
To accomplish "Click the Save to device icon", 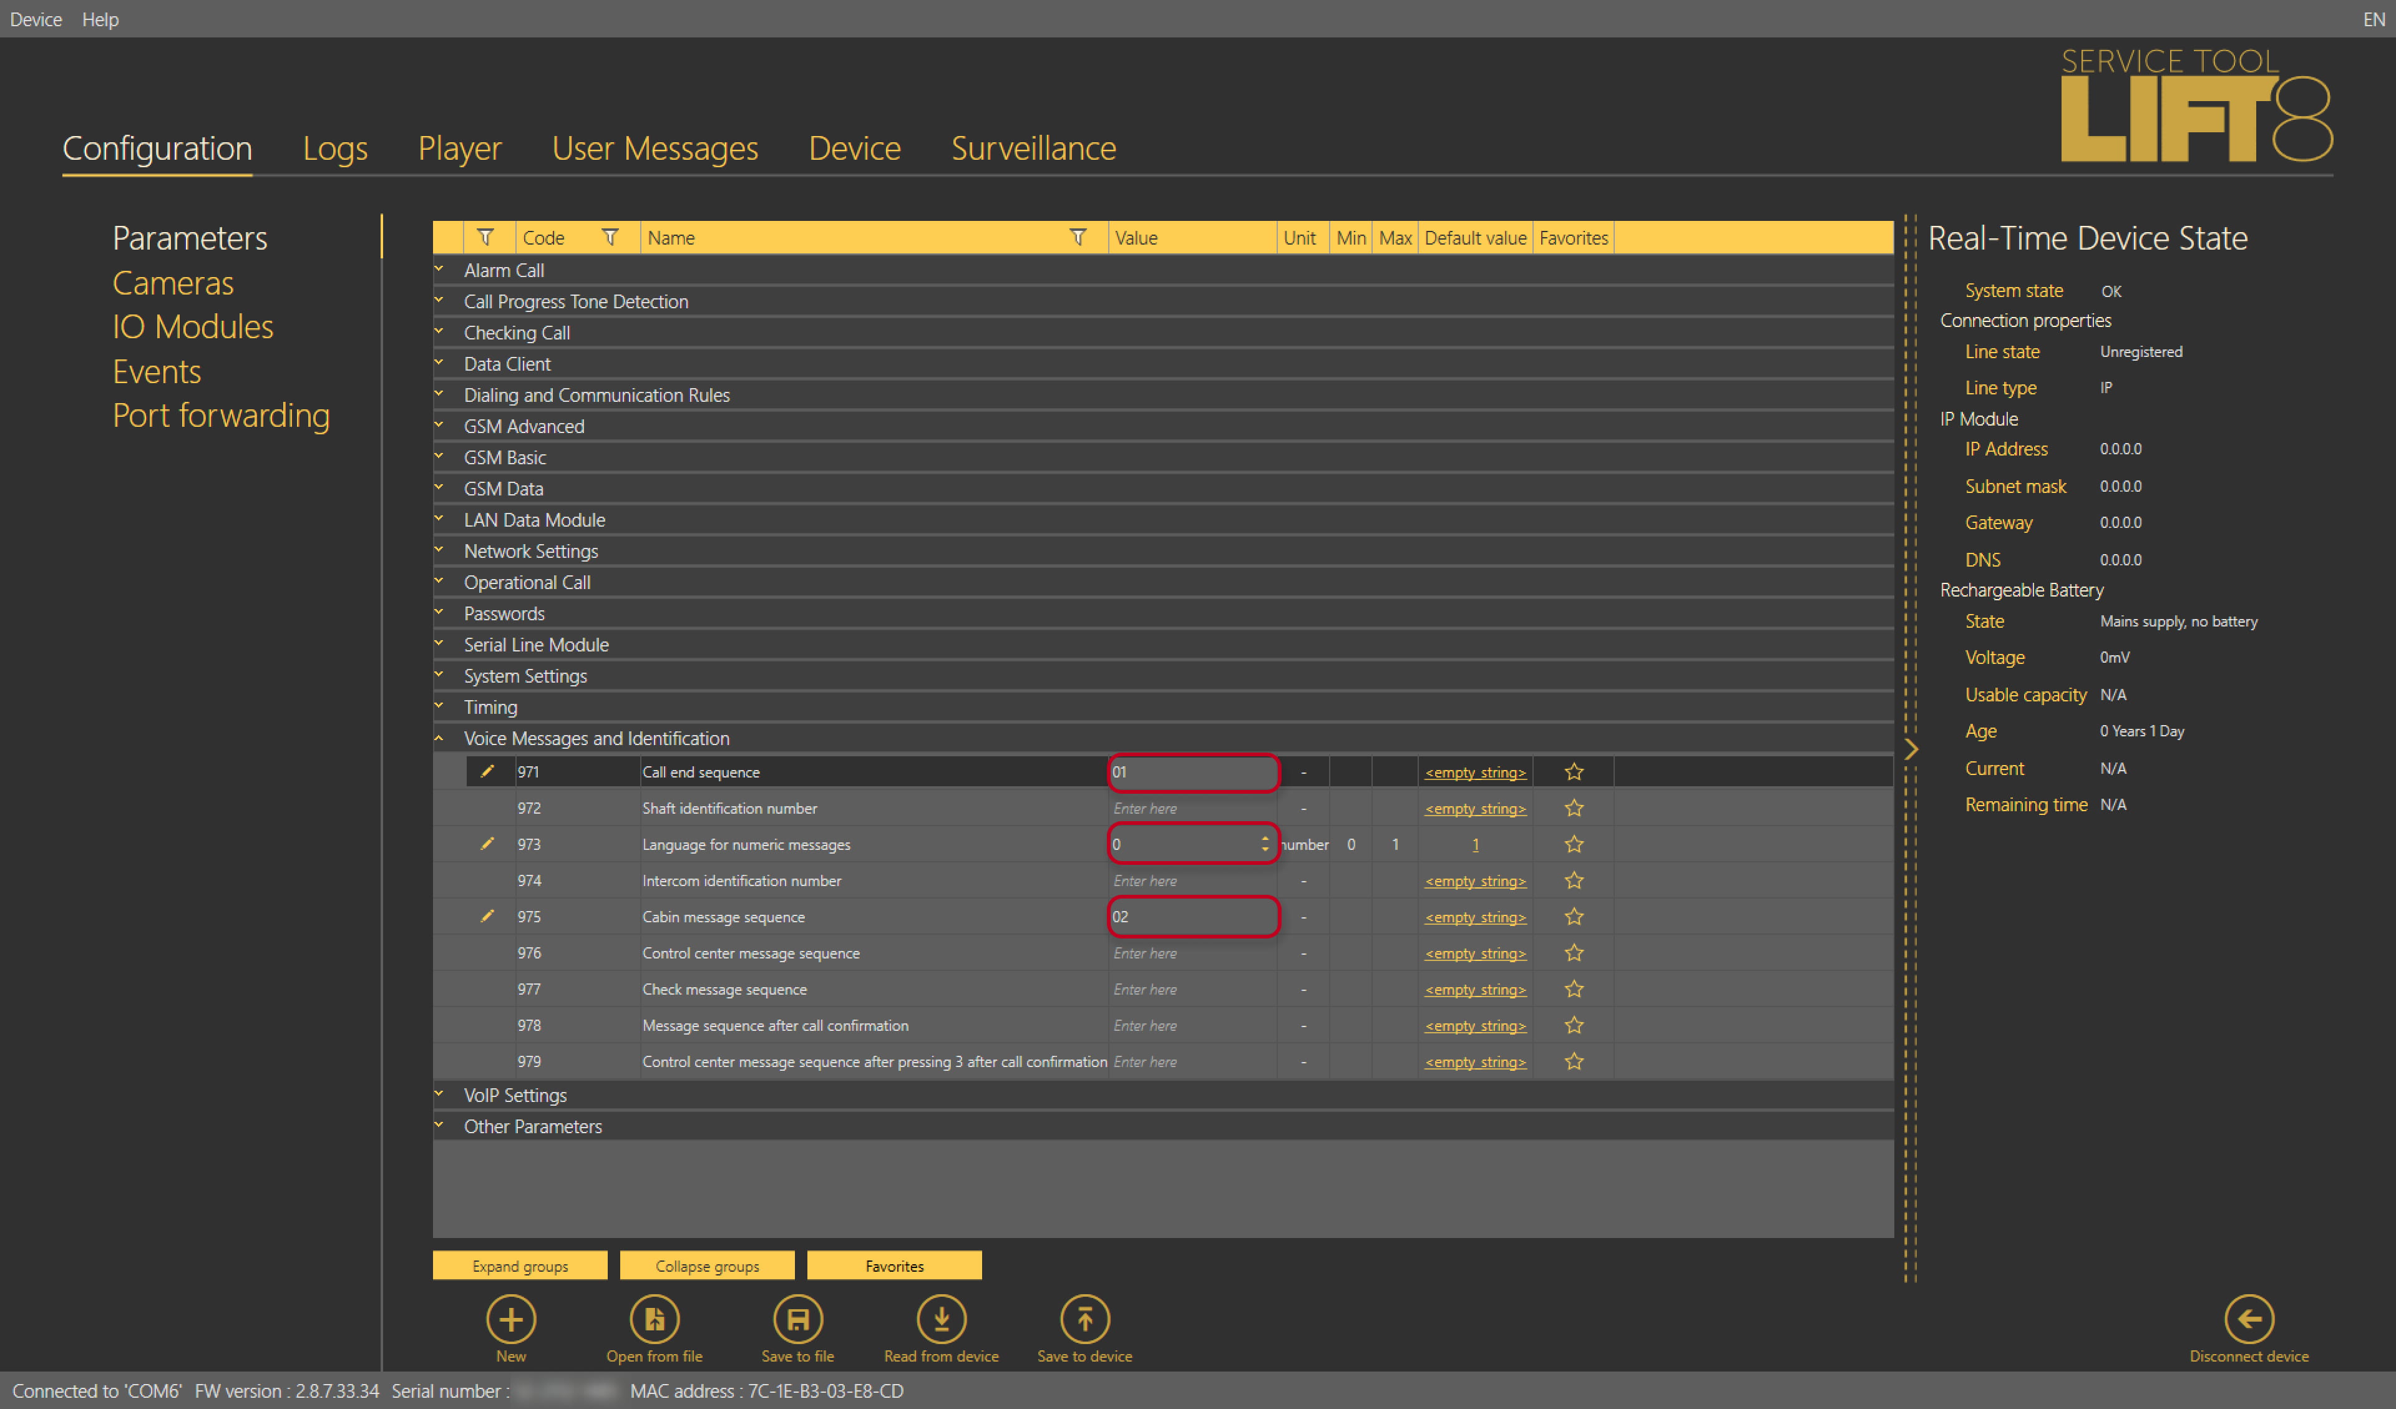I will (1085, 1320).
